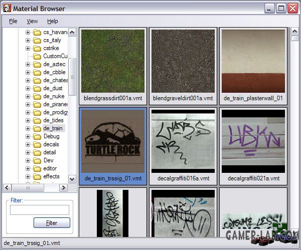Expand the cstrike folder node
301x250 pixels.
(28, 48)
